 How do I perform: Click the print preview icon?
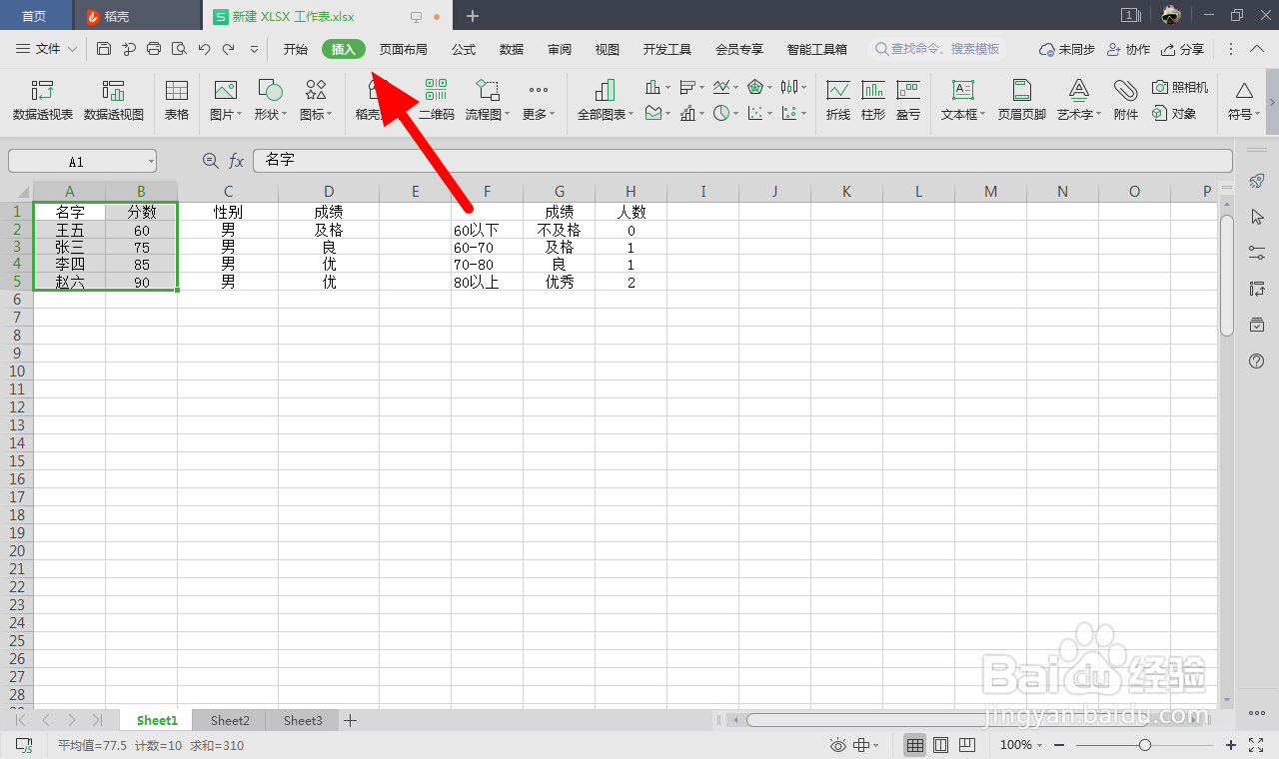(179, 48)
